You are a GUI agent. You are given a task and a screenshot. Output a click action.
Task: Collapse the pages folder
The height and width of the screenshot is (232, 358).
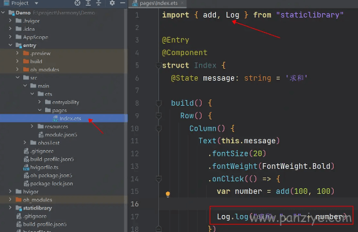tap(39, 110)
